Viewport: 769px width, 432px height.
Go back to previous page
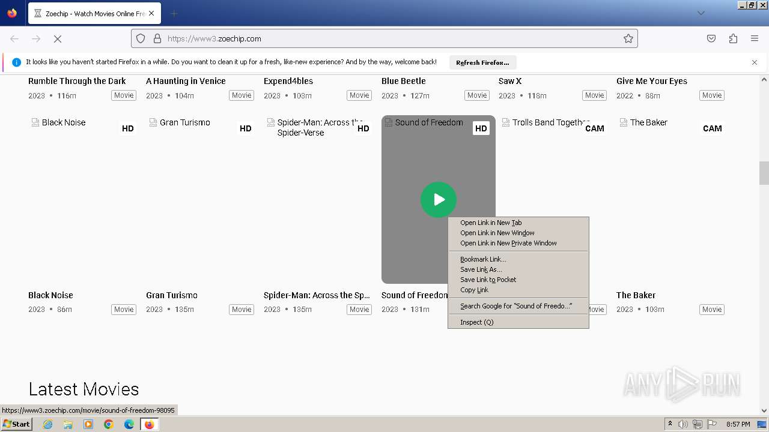(x=14, y=38)
